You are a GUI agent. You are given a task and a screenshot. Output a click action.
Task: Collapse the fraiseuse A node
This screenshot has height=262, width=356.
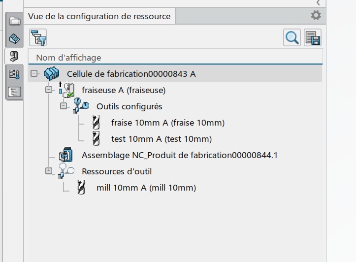(49, 90)
